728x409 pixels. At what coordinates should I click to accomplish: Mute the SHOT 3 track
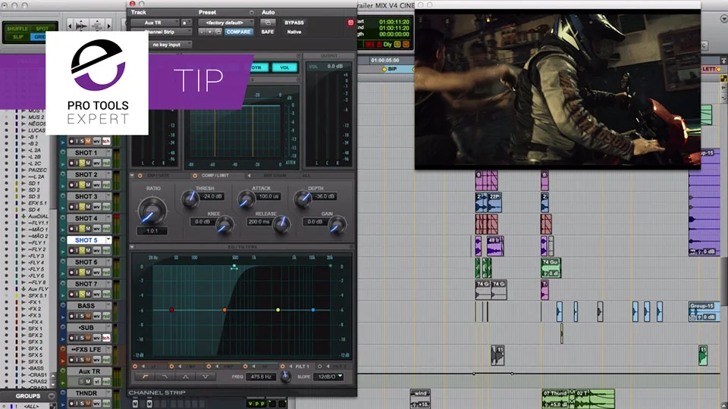(88, 206)
